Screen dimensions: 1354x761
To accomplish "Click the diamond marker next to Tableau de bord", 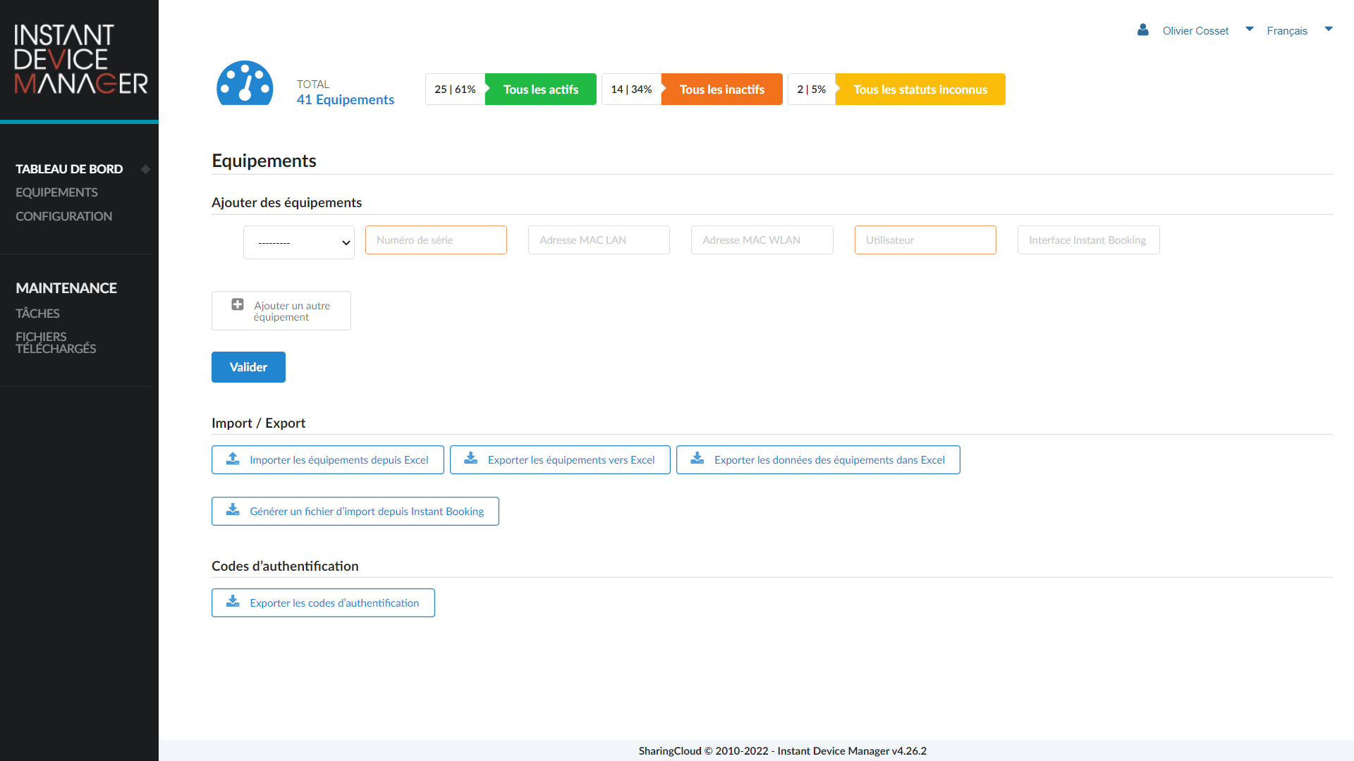I will [x=145, y=169].
